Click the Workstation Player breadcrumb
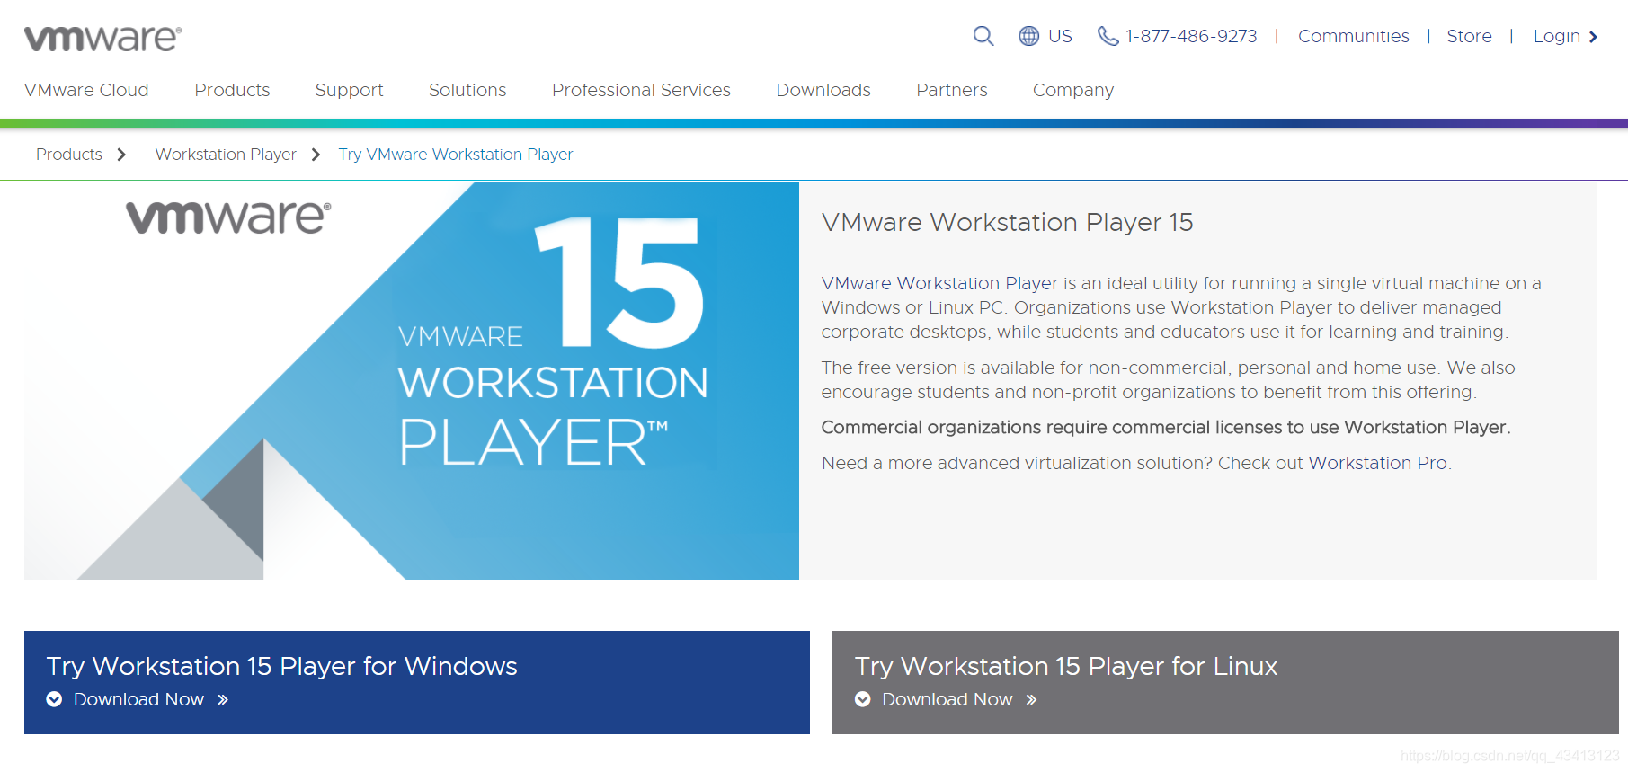 pyautogui.click(x=226, y=155)
